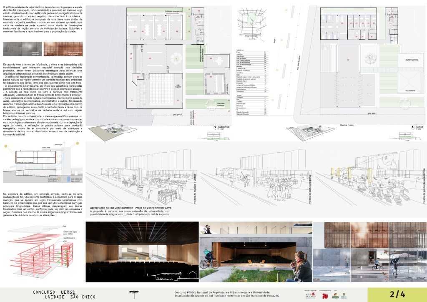Viewport: 427px width, 302px height.
Task: Click the Subtérreo north arrow compass icon
Action: coord(214,127)
